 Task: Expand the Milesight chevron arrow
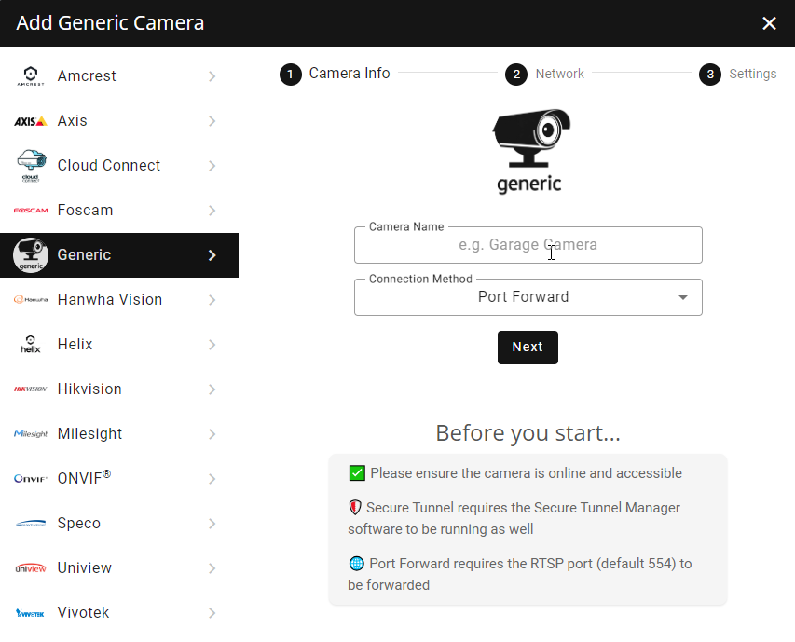212,434
